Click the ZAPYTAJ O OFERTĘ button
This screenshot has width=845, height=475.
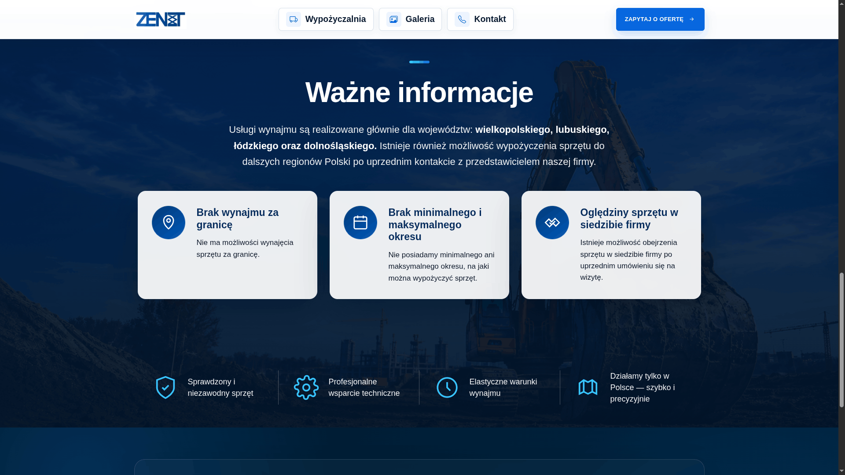(660, 19)
